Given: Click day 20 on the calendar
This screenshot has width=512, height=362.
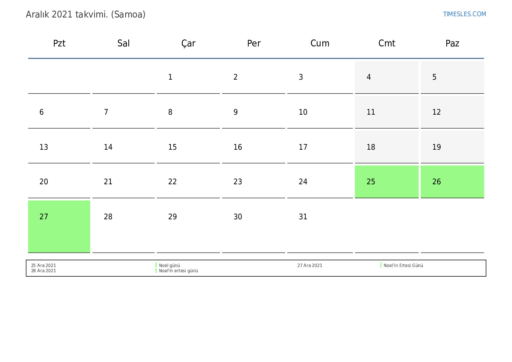Looking at the screenshot, I should pos(44,182).
